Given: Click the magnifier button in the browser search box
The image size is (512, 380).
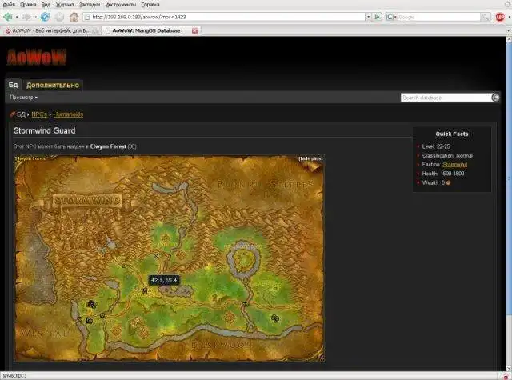Looking at the screenshot, I should [486, 17].
